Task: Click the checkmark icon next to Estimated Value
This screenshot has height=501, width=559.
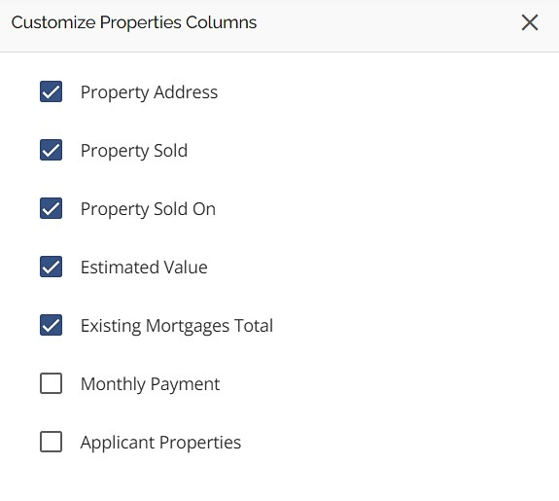Action: [51, 267]
